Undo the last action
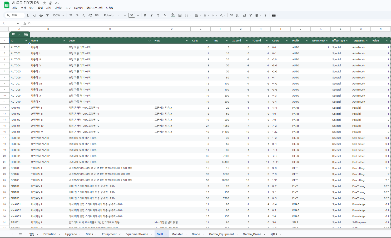The image size is (391, 238). [x=28, y=15]
